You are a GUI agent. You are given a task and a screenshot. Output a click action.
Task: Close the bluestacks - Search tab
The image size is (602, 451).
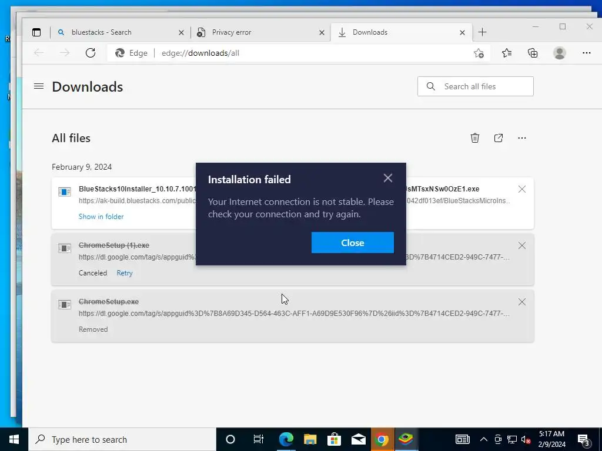(181, 33)
